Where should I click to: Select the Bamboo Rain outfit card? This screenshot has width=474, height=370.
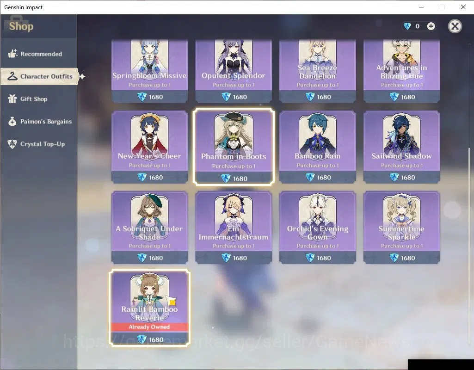click(x=317, y=147)
